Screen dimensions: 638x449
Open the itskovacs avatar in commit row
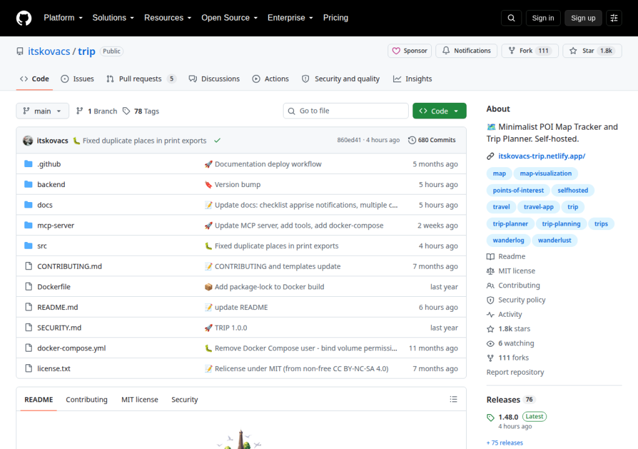[27, 140]
